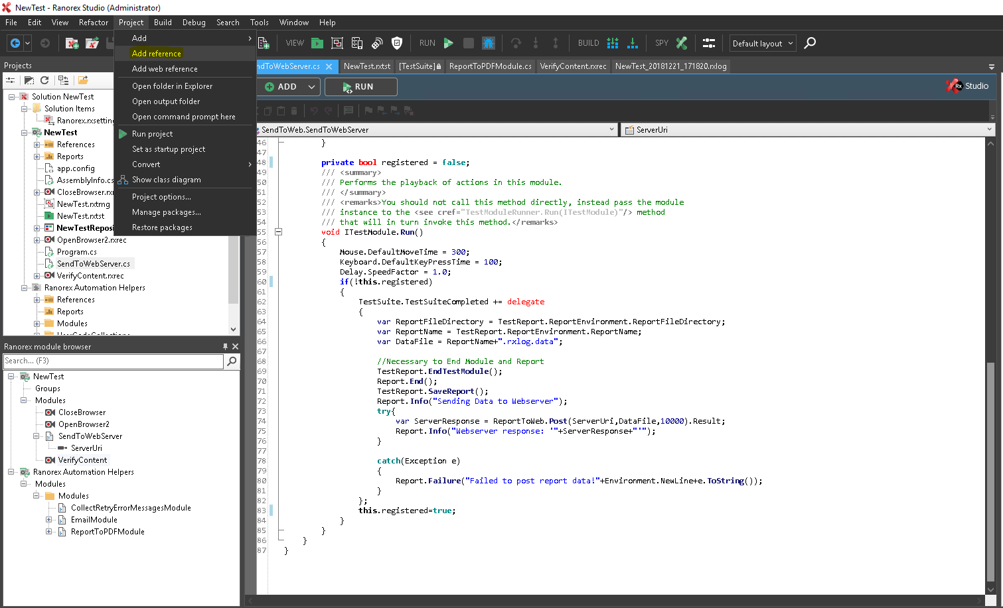This screenshot has height=608, width=1003.
Task: Open the repository view icon
Action: (337, 43)
